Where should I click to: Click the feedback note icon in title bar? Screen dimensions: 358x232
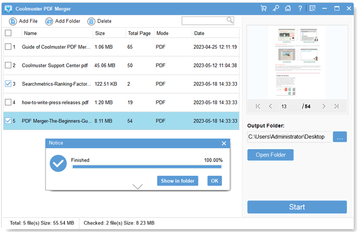(x=312, y=9)
